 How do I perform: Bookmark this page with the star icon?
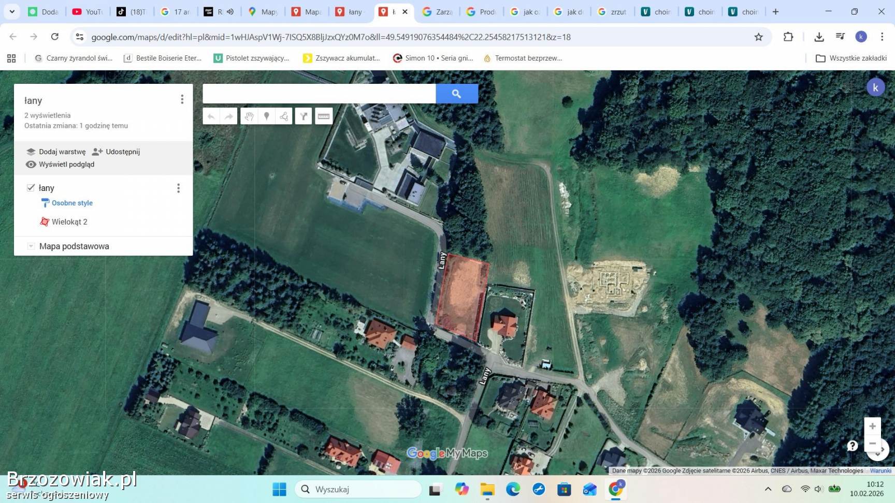coord(758,37)
